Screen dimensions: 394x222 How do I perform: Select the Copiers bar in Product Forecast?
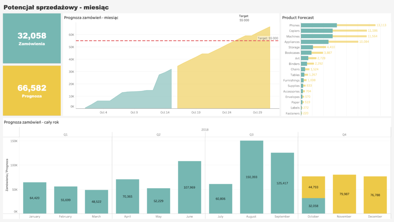click(316, 31)
